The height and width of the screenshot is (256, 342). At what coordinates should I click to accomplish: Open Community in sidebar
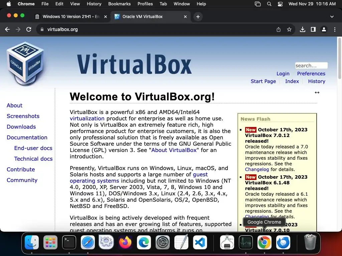coord(22,180)
